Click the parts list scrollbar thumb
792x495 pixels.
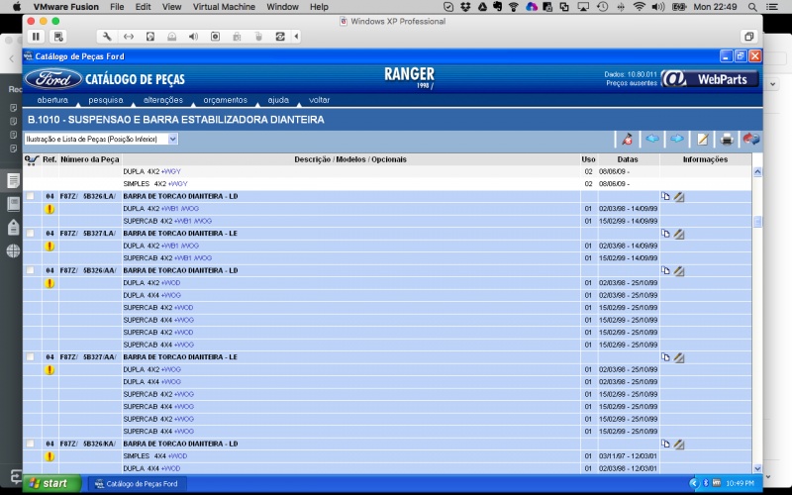coord(757,221)
